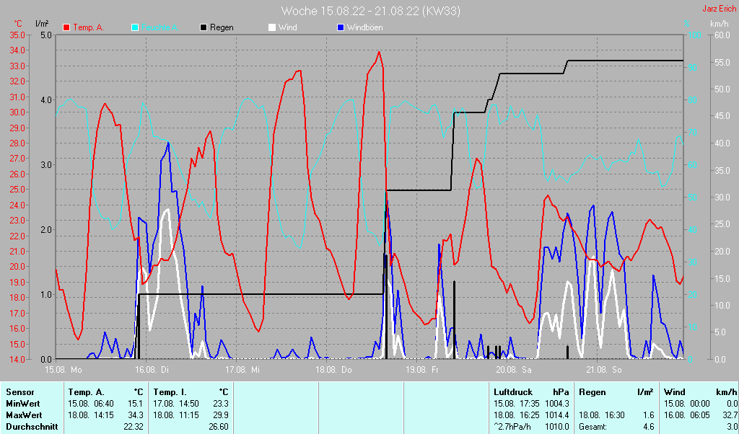Screen dimensions: 739x434
Task: Click the Temp. I. average '26.60'
Action: (x=218, y=427)
